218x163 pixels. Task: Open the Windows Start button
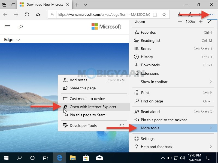(x=6, y=158)
